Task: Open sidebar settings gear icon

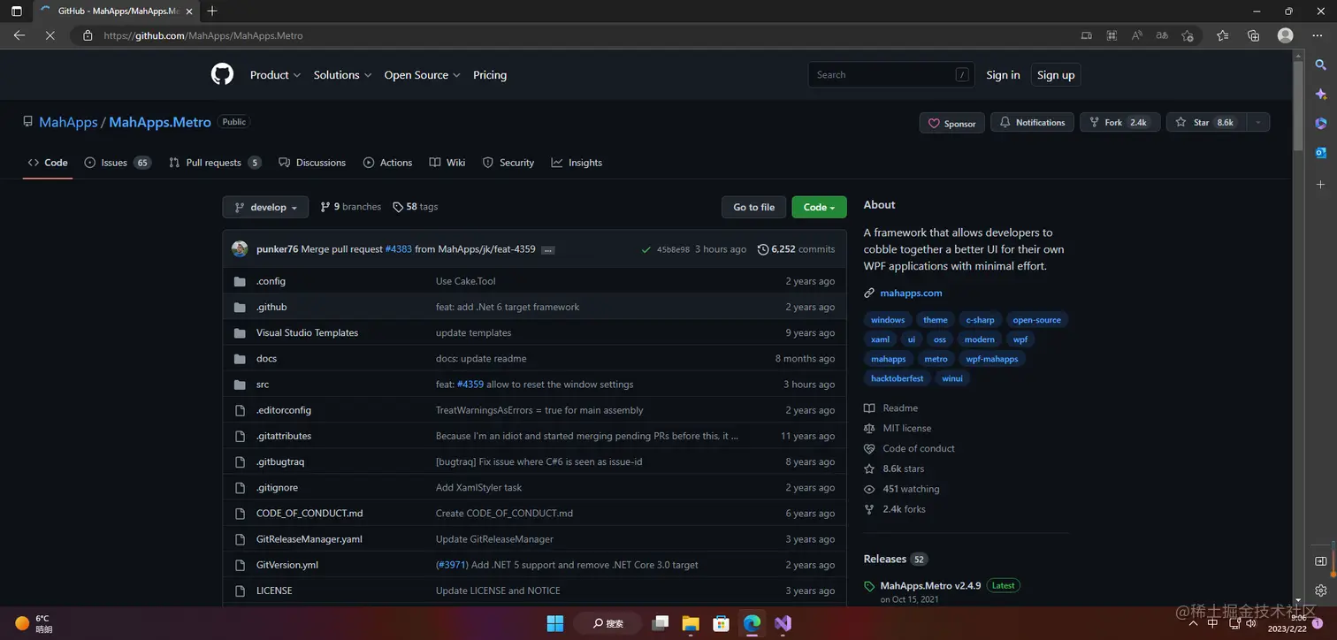Action: (x=1321, y=590)
